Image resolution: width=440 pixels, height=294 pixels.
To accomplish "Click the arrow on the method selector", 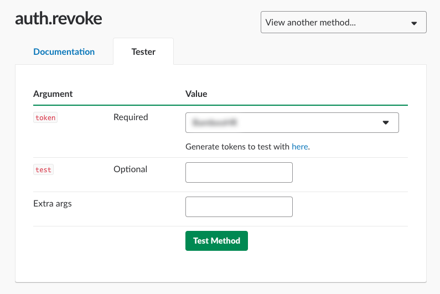I will 414,23.
